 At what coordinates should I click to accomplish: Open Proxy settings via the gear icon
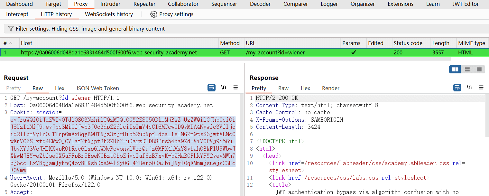point(153,14)
